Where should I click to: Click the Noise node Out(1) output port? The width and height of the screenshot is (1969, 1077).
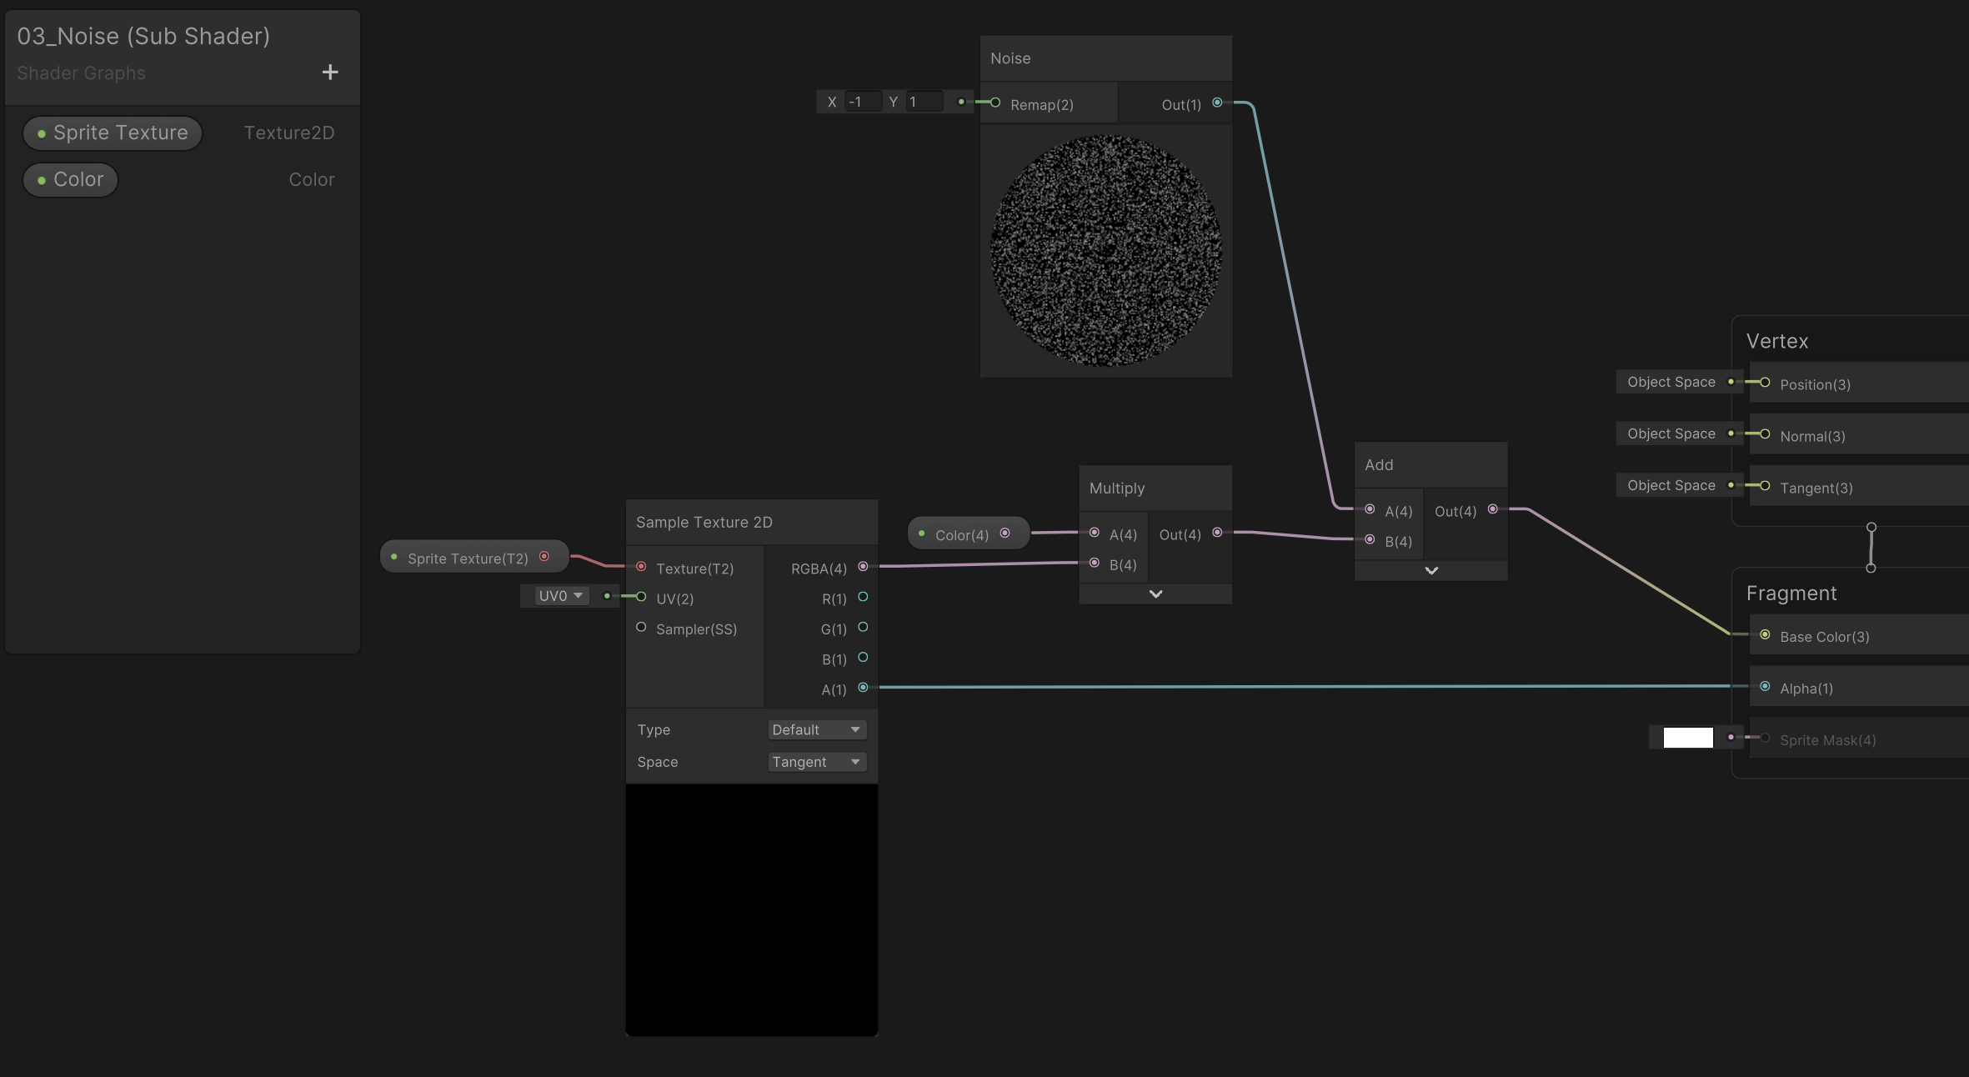1217,103
